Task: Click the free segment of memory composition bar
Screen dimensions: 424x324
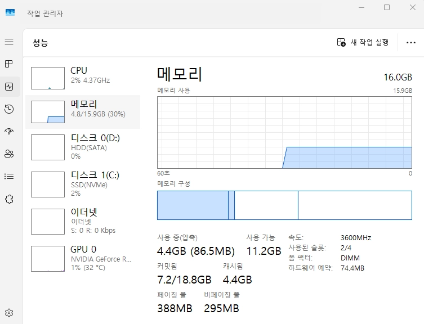Action: coord(355,205)
